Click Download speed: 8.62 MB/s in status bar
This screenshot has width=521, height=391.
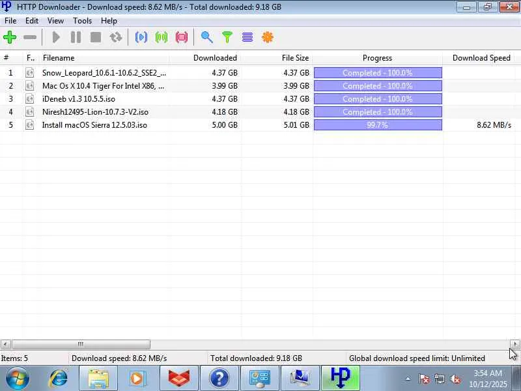click(x=119, y=358)
